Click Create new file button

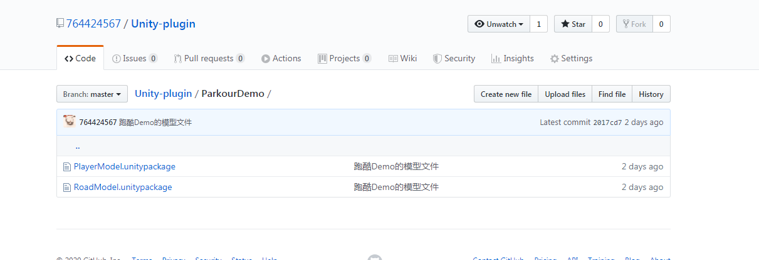[506, 94]
